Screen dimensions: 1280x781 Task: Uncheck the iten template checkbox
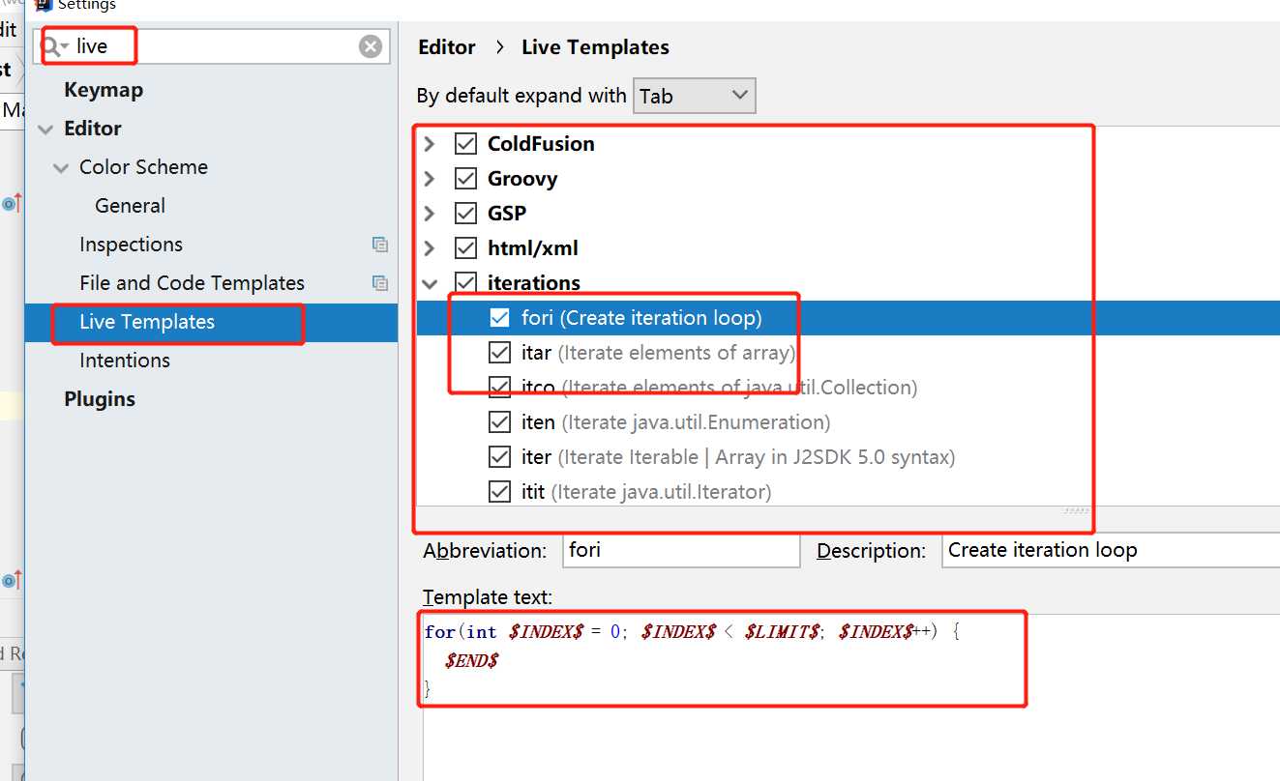(499, 422)
